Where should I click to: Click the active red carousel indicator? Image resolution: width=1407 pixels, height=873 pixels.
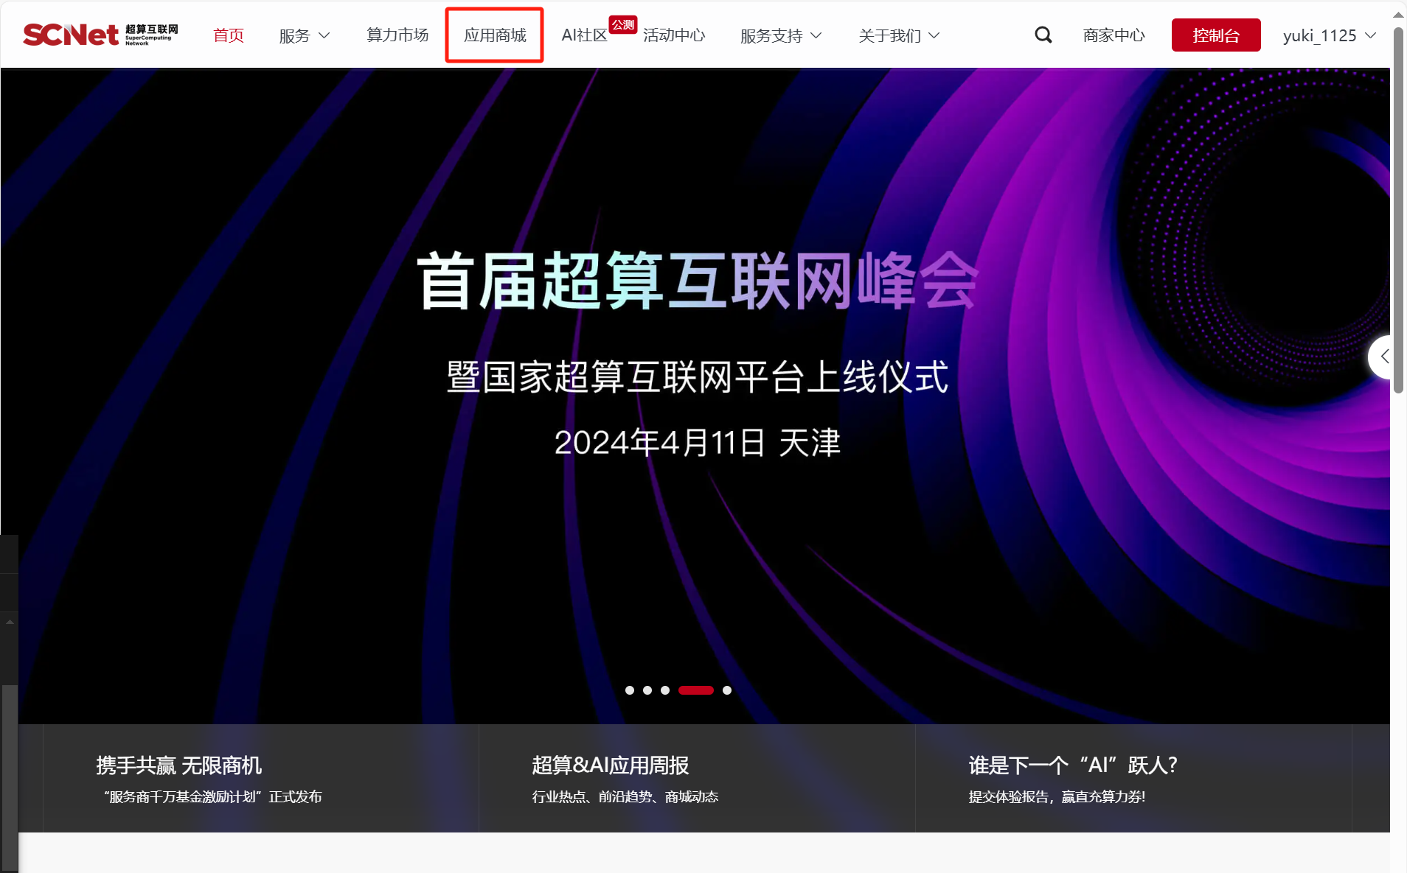coord(695,690)
